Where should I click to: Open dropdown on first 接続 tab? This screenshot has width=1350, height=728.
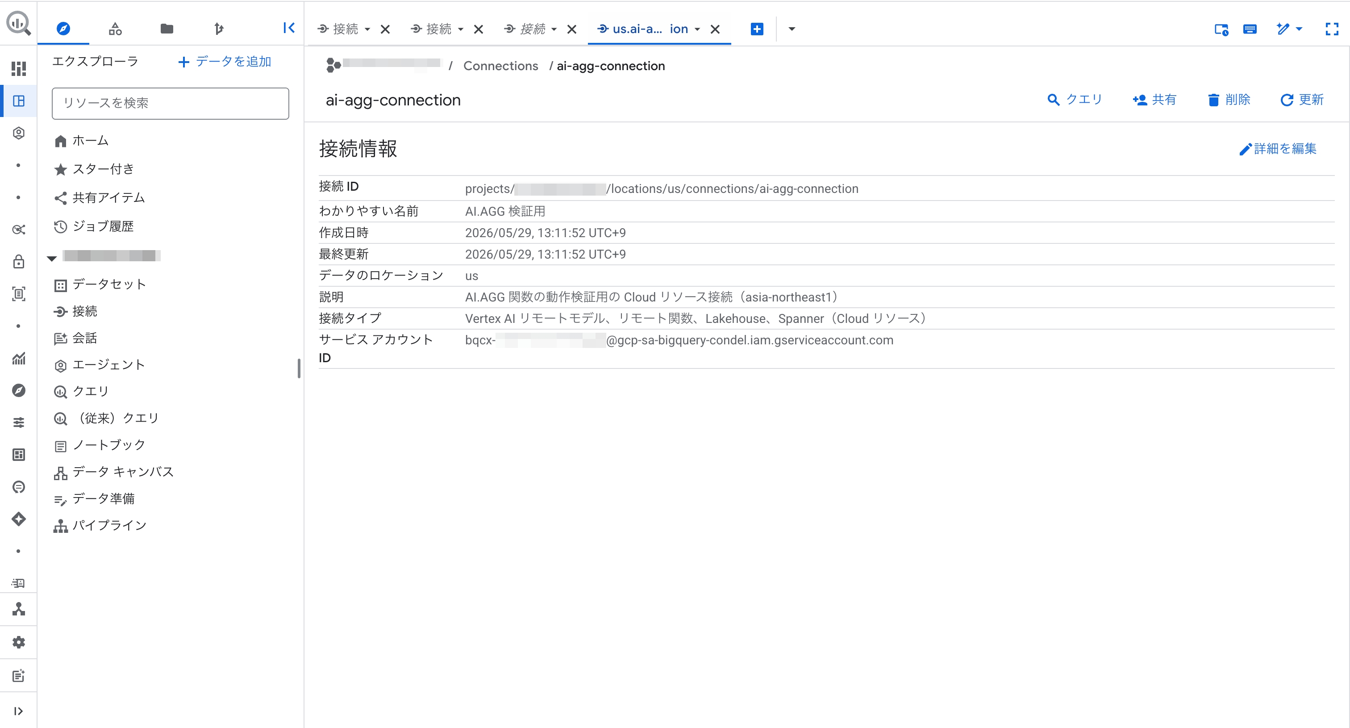(x=367, y=29)
